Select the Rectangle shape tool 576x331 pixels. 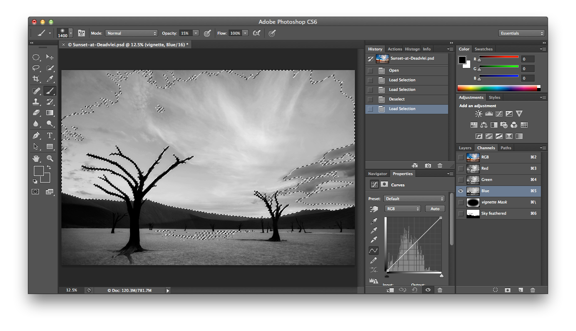coord(50,146)
